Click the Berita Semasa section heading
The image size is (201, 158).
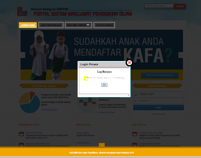coord(83,125)
